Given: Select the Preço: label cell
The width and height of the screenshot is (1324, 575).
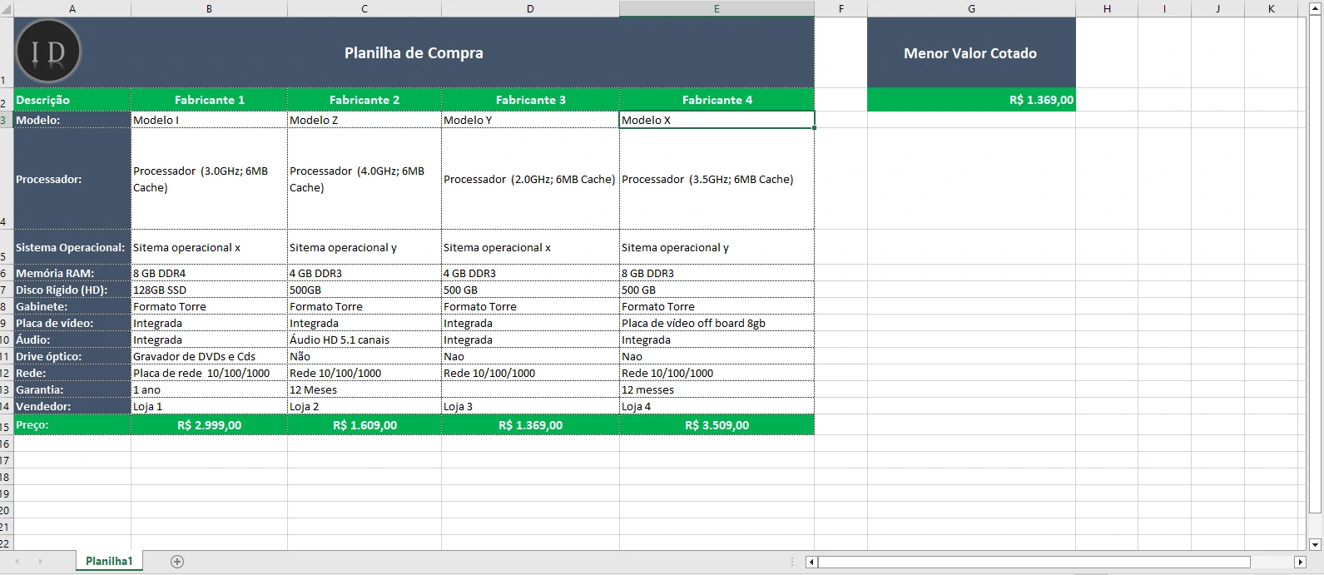Looking at the screenshot, I should 72,425.
